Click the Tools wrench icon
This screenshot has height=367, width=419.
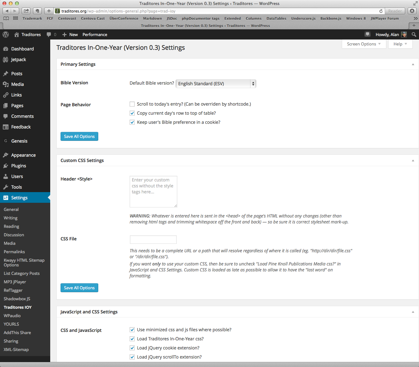tap(6, 187)
